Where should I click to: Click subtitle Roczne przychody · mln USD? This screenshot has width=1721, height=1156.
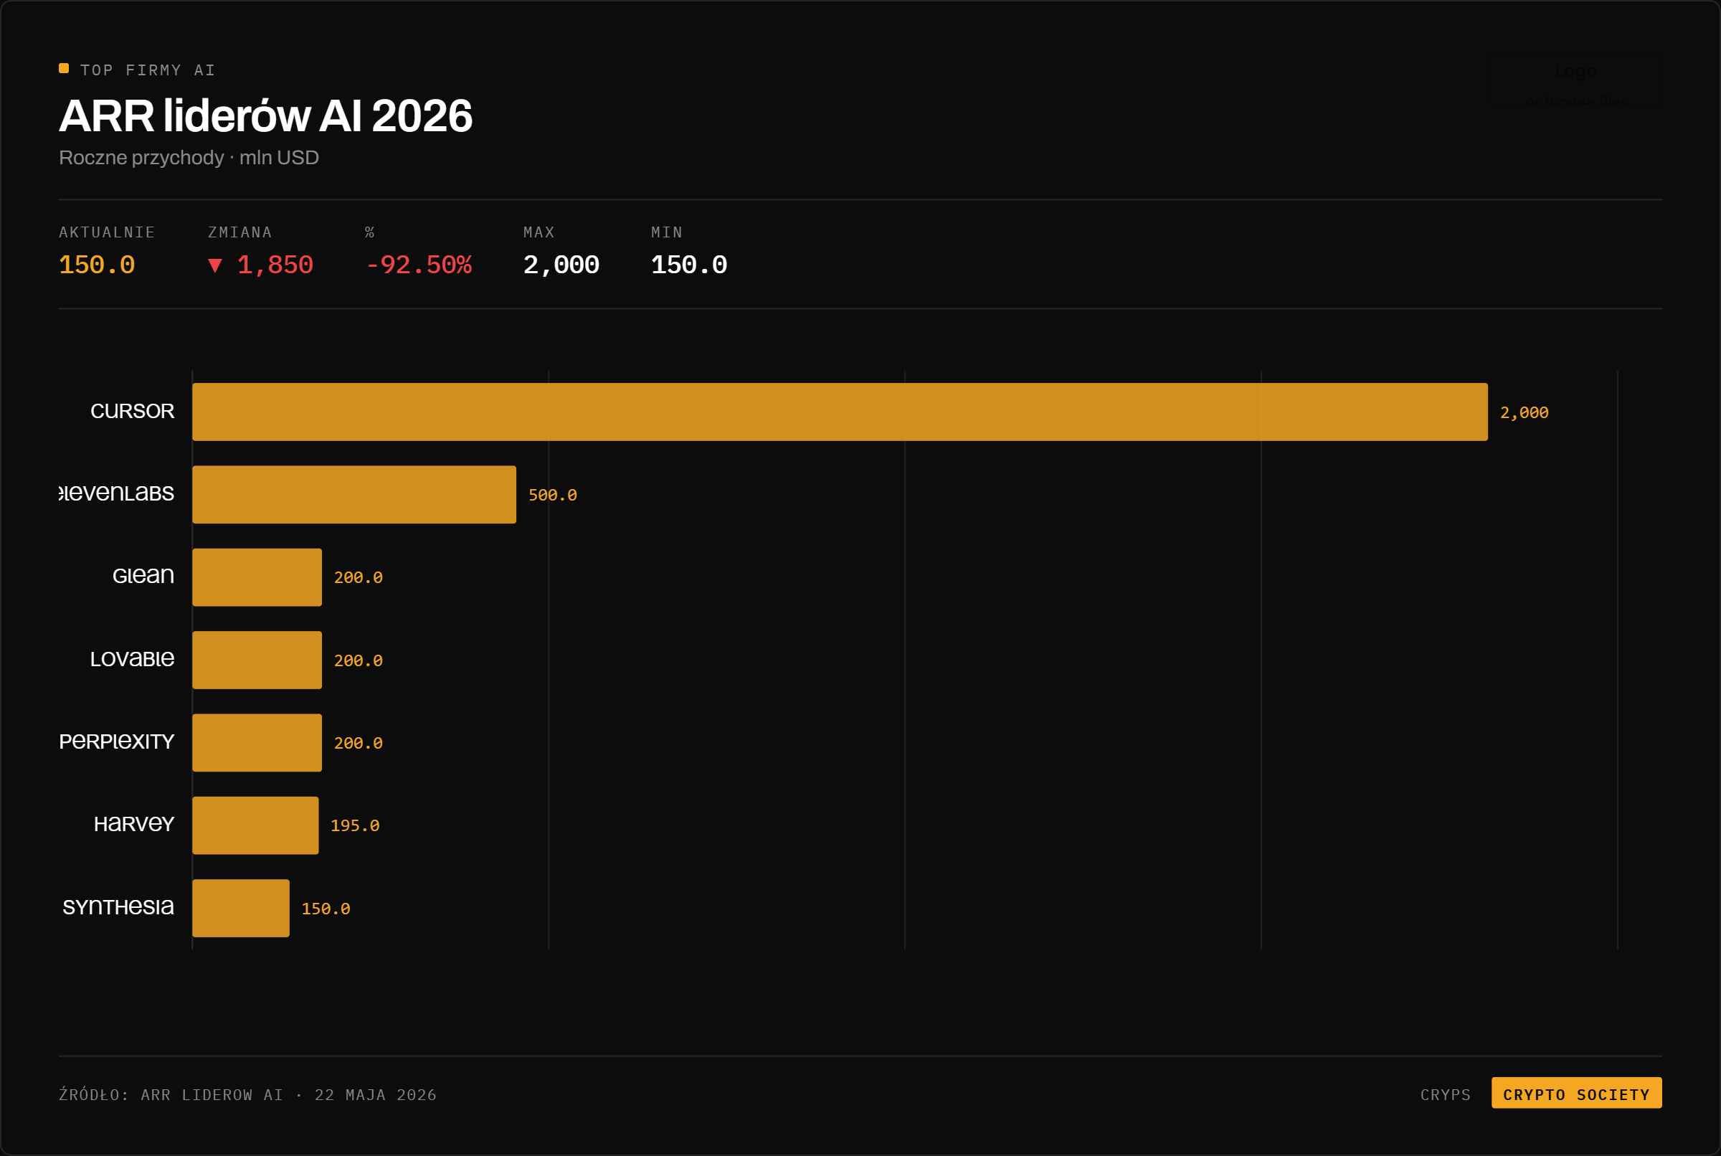pos(189,158)
